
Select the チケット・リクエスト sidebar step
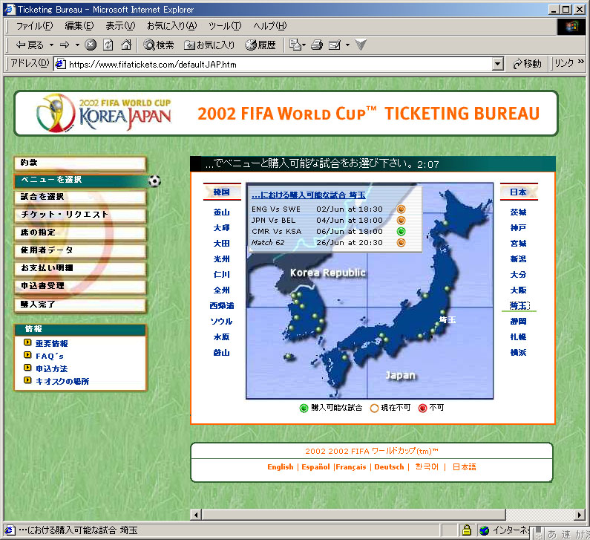pos(80,215)
